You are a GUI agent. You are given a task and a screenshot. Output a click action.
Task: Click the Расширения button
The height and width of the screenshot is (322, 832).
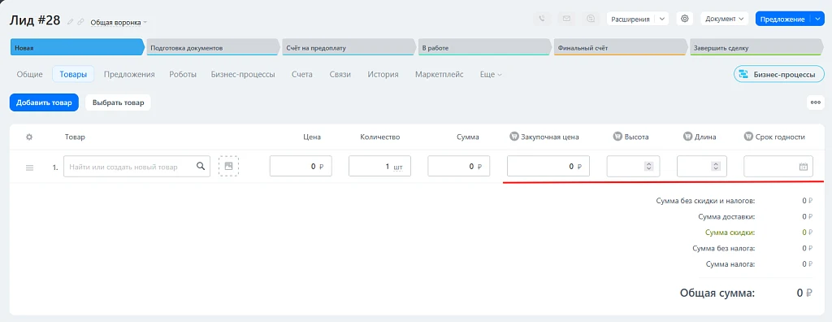click(630, 19)
